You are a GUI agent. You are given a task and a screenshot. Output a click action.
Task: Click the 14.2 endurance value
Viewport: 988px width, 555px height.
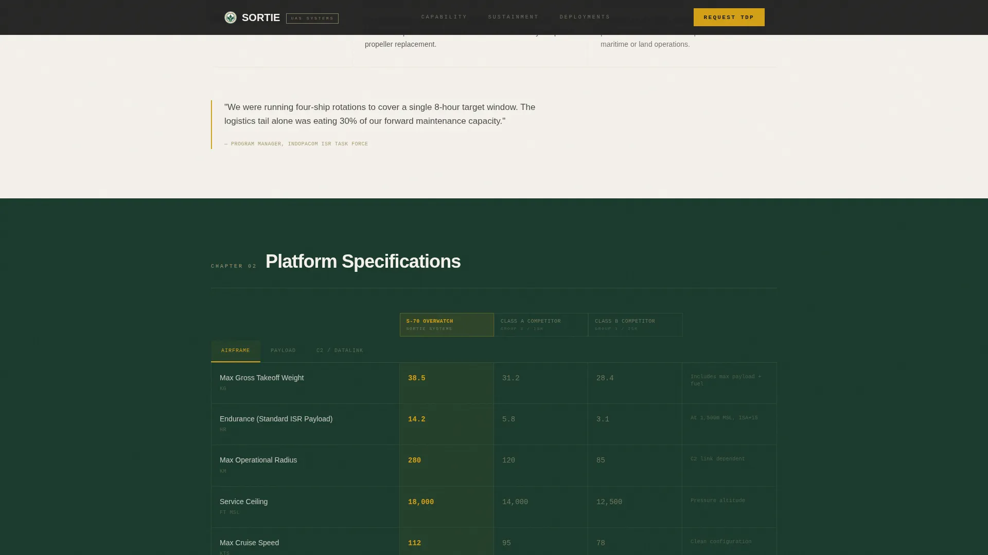[416, 419]
